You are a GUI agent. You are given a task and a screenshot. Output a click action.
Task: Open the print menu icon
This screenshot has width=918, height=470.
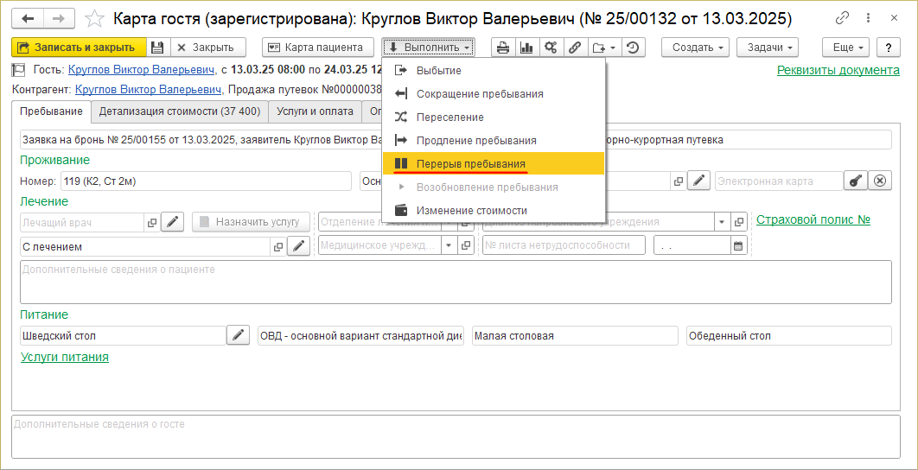[x=502, y=48]
